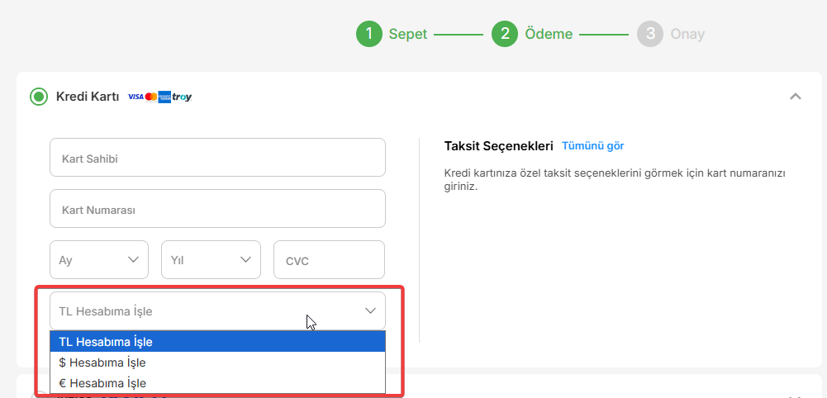827x398 pixels.
Task: Go back to step 1 Sepet circle
Action: (x=369, y=34)
